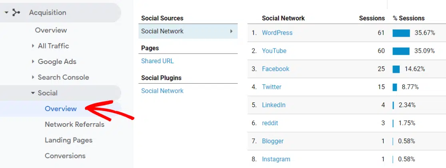Collapse the Social submenu arrow

tap(33, 93)
